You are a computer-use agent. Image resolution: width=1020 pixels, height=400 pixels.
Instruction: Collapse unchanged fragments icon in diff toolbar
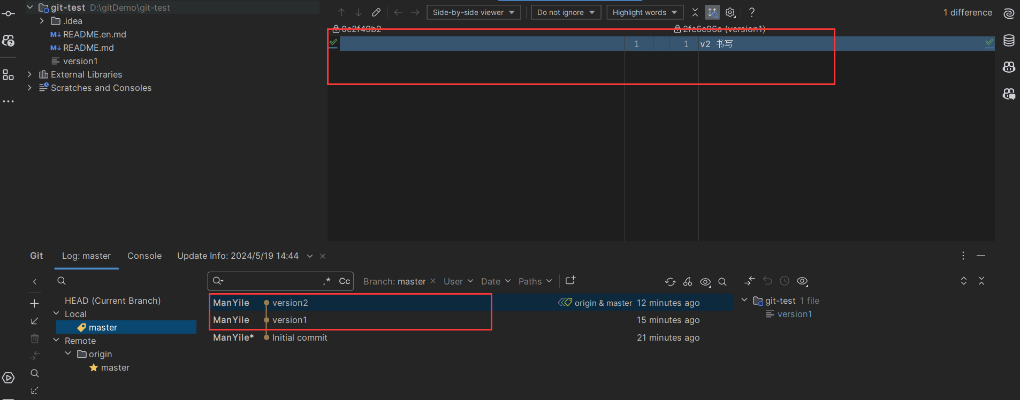coord(695,12)
